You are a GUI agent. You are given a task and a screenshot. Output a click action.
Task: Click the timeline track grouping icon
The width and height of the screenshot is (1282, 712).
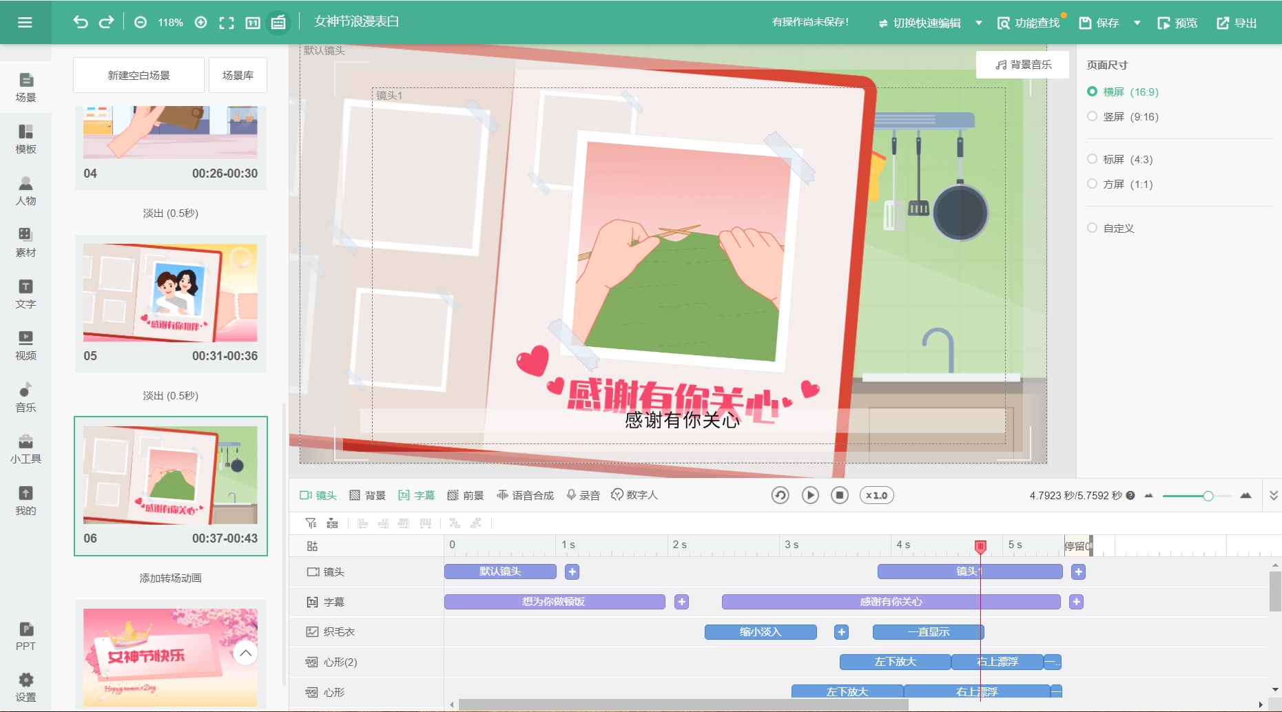coord(332,523)
